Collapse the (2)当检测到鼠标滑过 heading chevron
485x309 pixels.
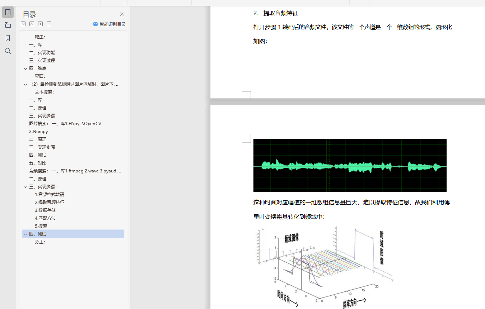click(25, 84)
